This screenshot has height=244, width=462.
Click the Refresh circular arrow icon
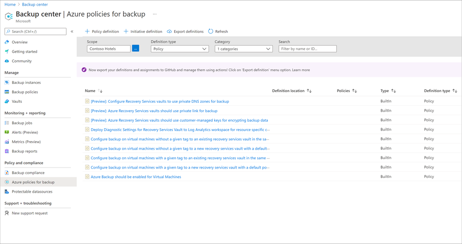(211, 31)
